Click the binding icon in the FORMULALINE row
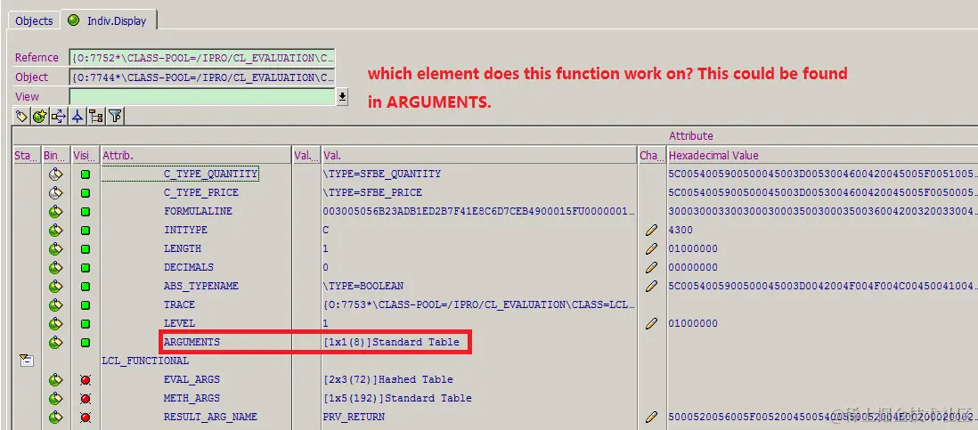This screenshot has height=430, width=978. [x=56, y=211]
